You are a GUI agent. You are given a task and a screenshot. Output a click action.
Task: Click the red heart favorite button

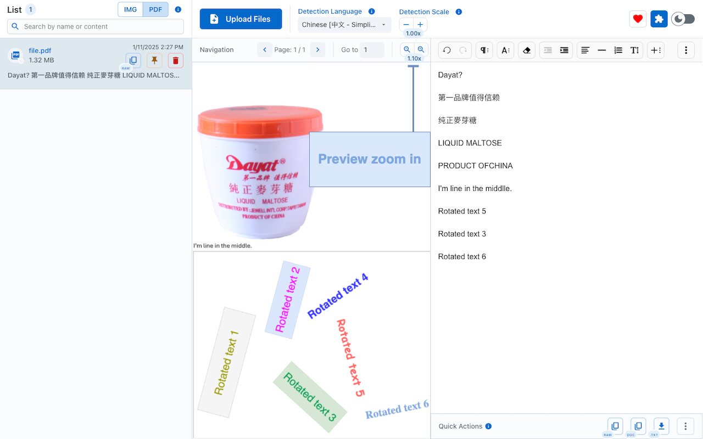[x=638, y=19]
